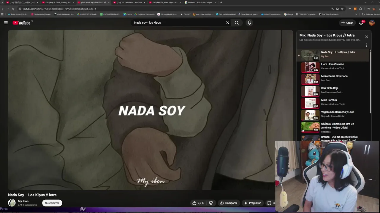
Task: Open the Slow down or spee... bookmark
Action: click(x=248, y=14)
